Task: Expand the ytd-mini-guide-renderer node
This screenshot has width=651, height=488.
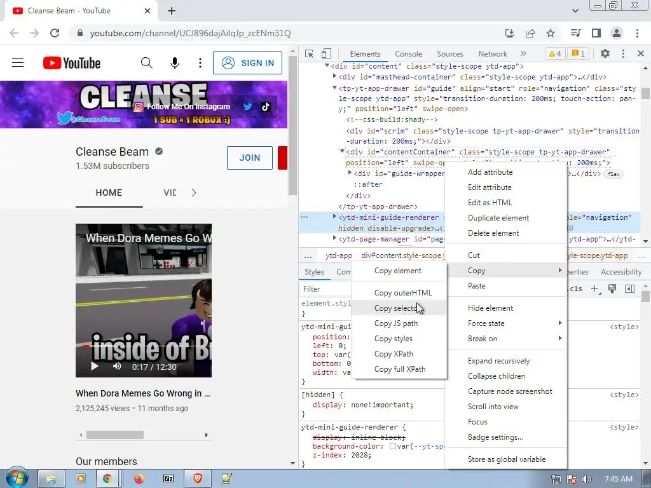Action: [334, 217]
